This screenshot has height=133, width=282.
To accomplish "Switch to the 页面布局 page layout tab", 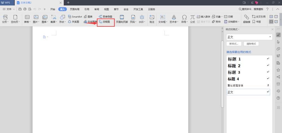I will tap(75, 9).
